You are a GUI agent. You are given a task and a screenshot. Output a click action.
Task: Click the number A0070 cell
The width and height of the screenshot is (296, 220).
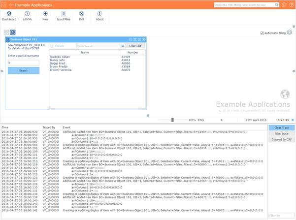(x=126, y=70)
